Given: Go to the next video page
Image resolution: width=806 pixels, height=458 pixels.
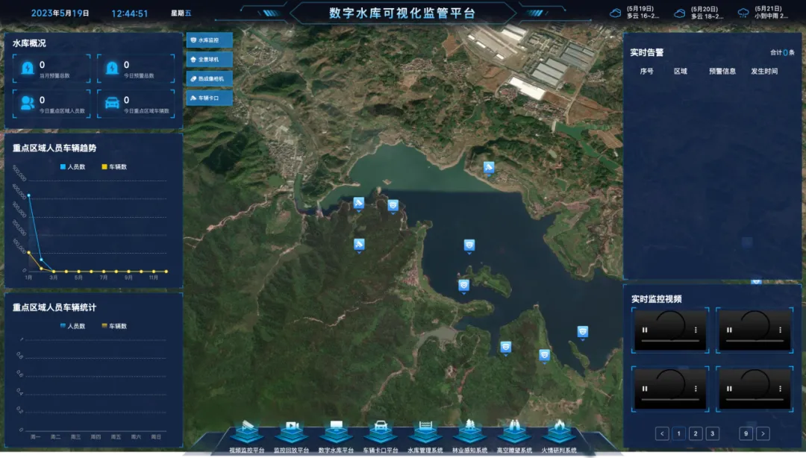Looking at the screenshot, I should point(763,434).
